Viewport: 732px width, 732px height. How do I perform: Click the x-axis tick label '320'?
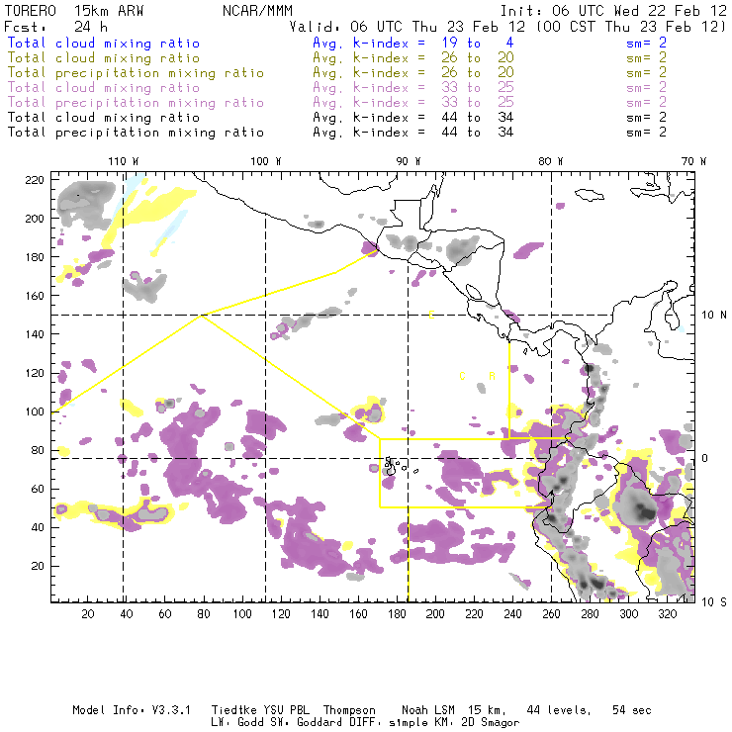tap(667, 614)
